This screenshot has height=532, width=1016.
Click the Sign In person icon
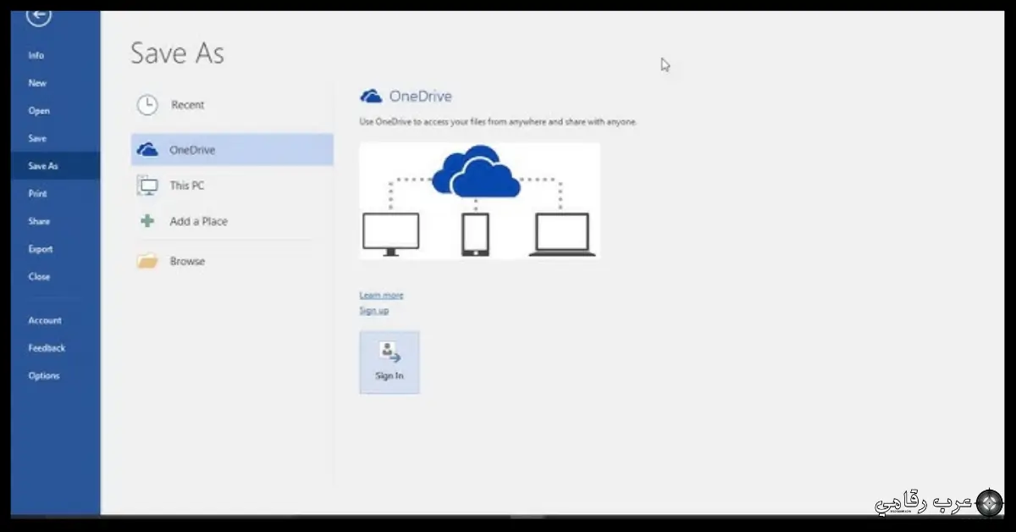click(389, 352)
